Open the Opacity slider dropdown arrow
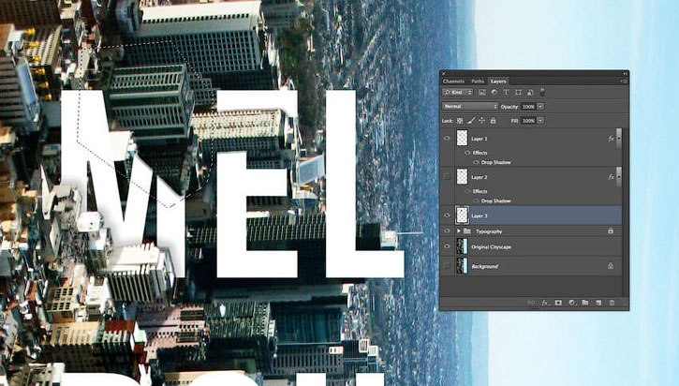This screenshot has width=679, height=386. tap(540, 106)
